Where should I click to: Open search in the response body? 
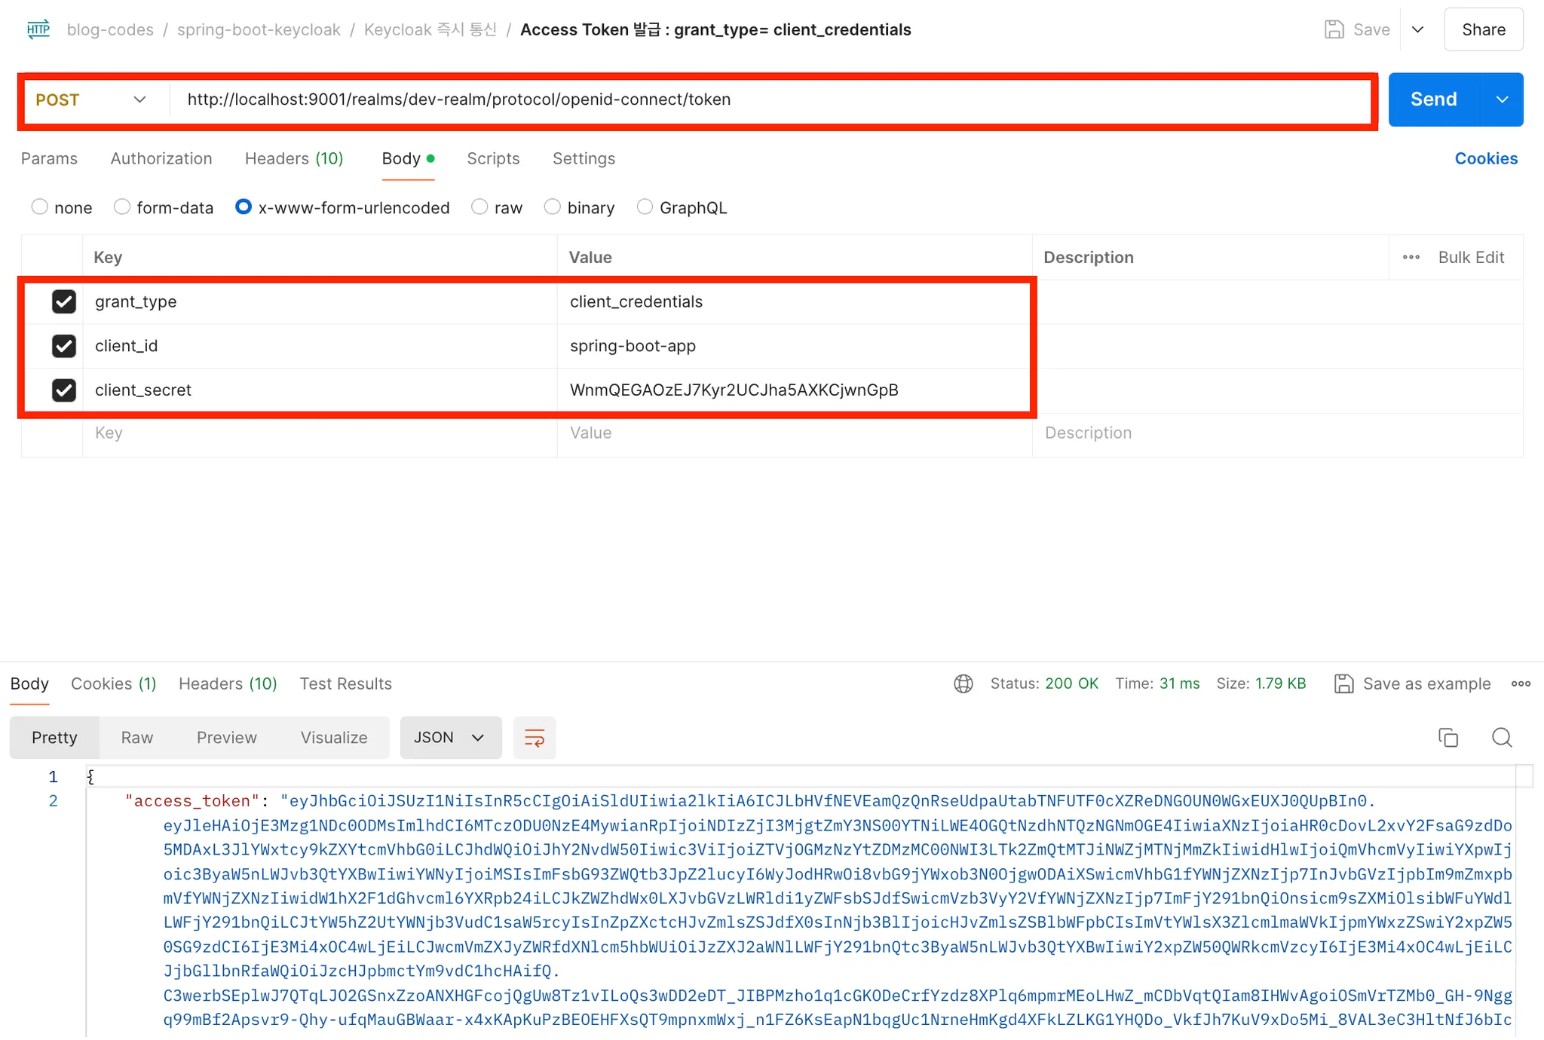pos(1502,738)
